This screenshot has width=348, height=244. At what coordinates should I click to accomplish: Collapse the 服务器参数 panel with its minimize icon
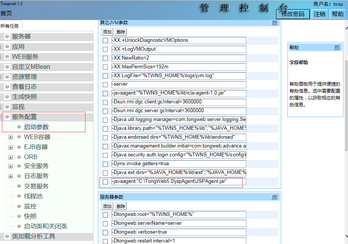point(274,197)
